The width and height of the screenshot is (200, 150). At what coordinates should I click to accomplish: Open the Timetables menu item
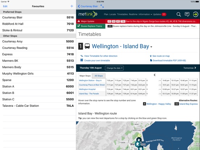click(x=122, y=14)
